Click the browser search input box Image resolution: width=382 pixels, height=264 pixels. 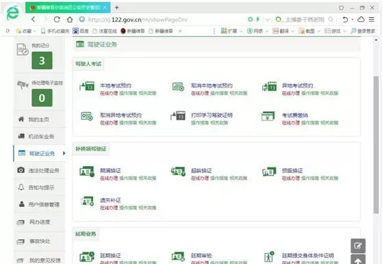click(x=304, y=19)
